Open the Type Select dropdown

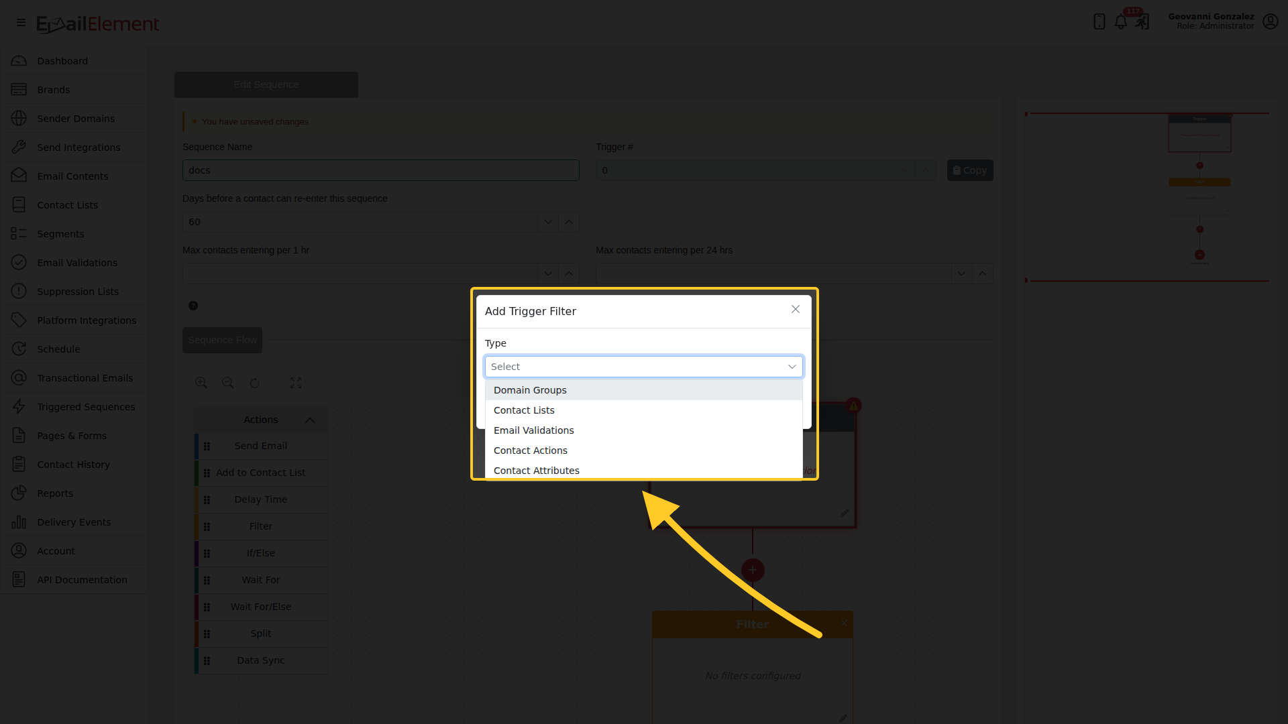point(644,367)
